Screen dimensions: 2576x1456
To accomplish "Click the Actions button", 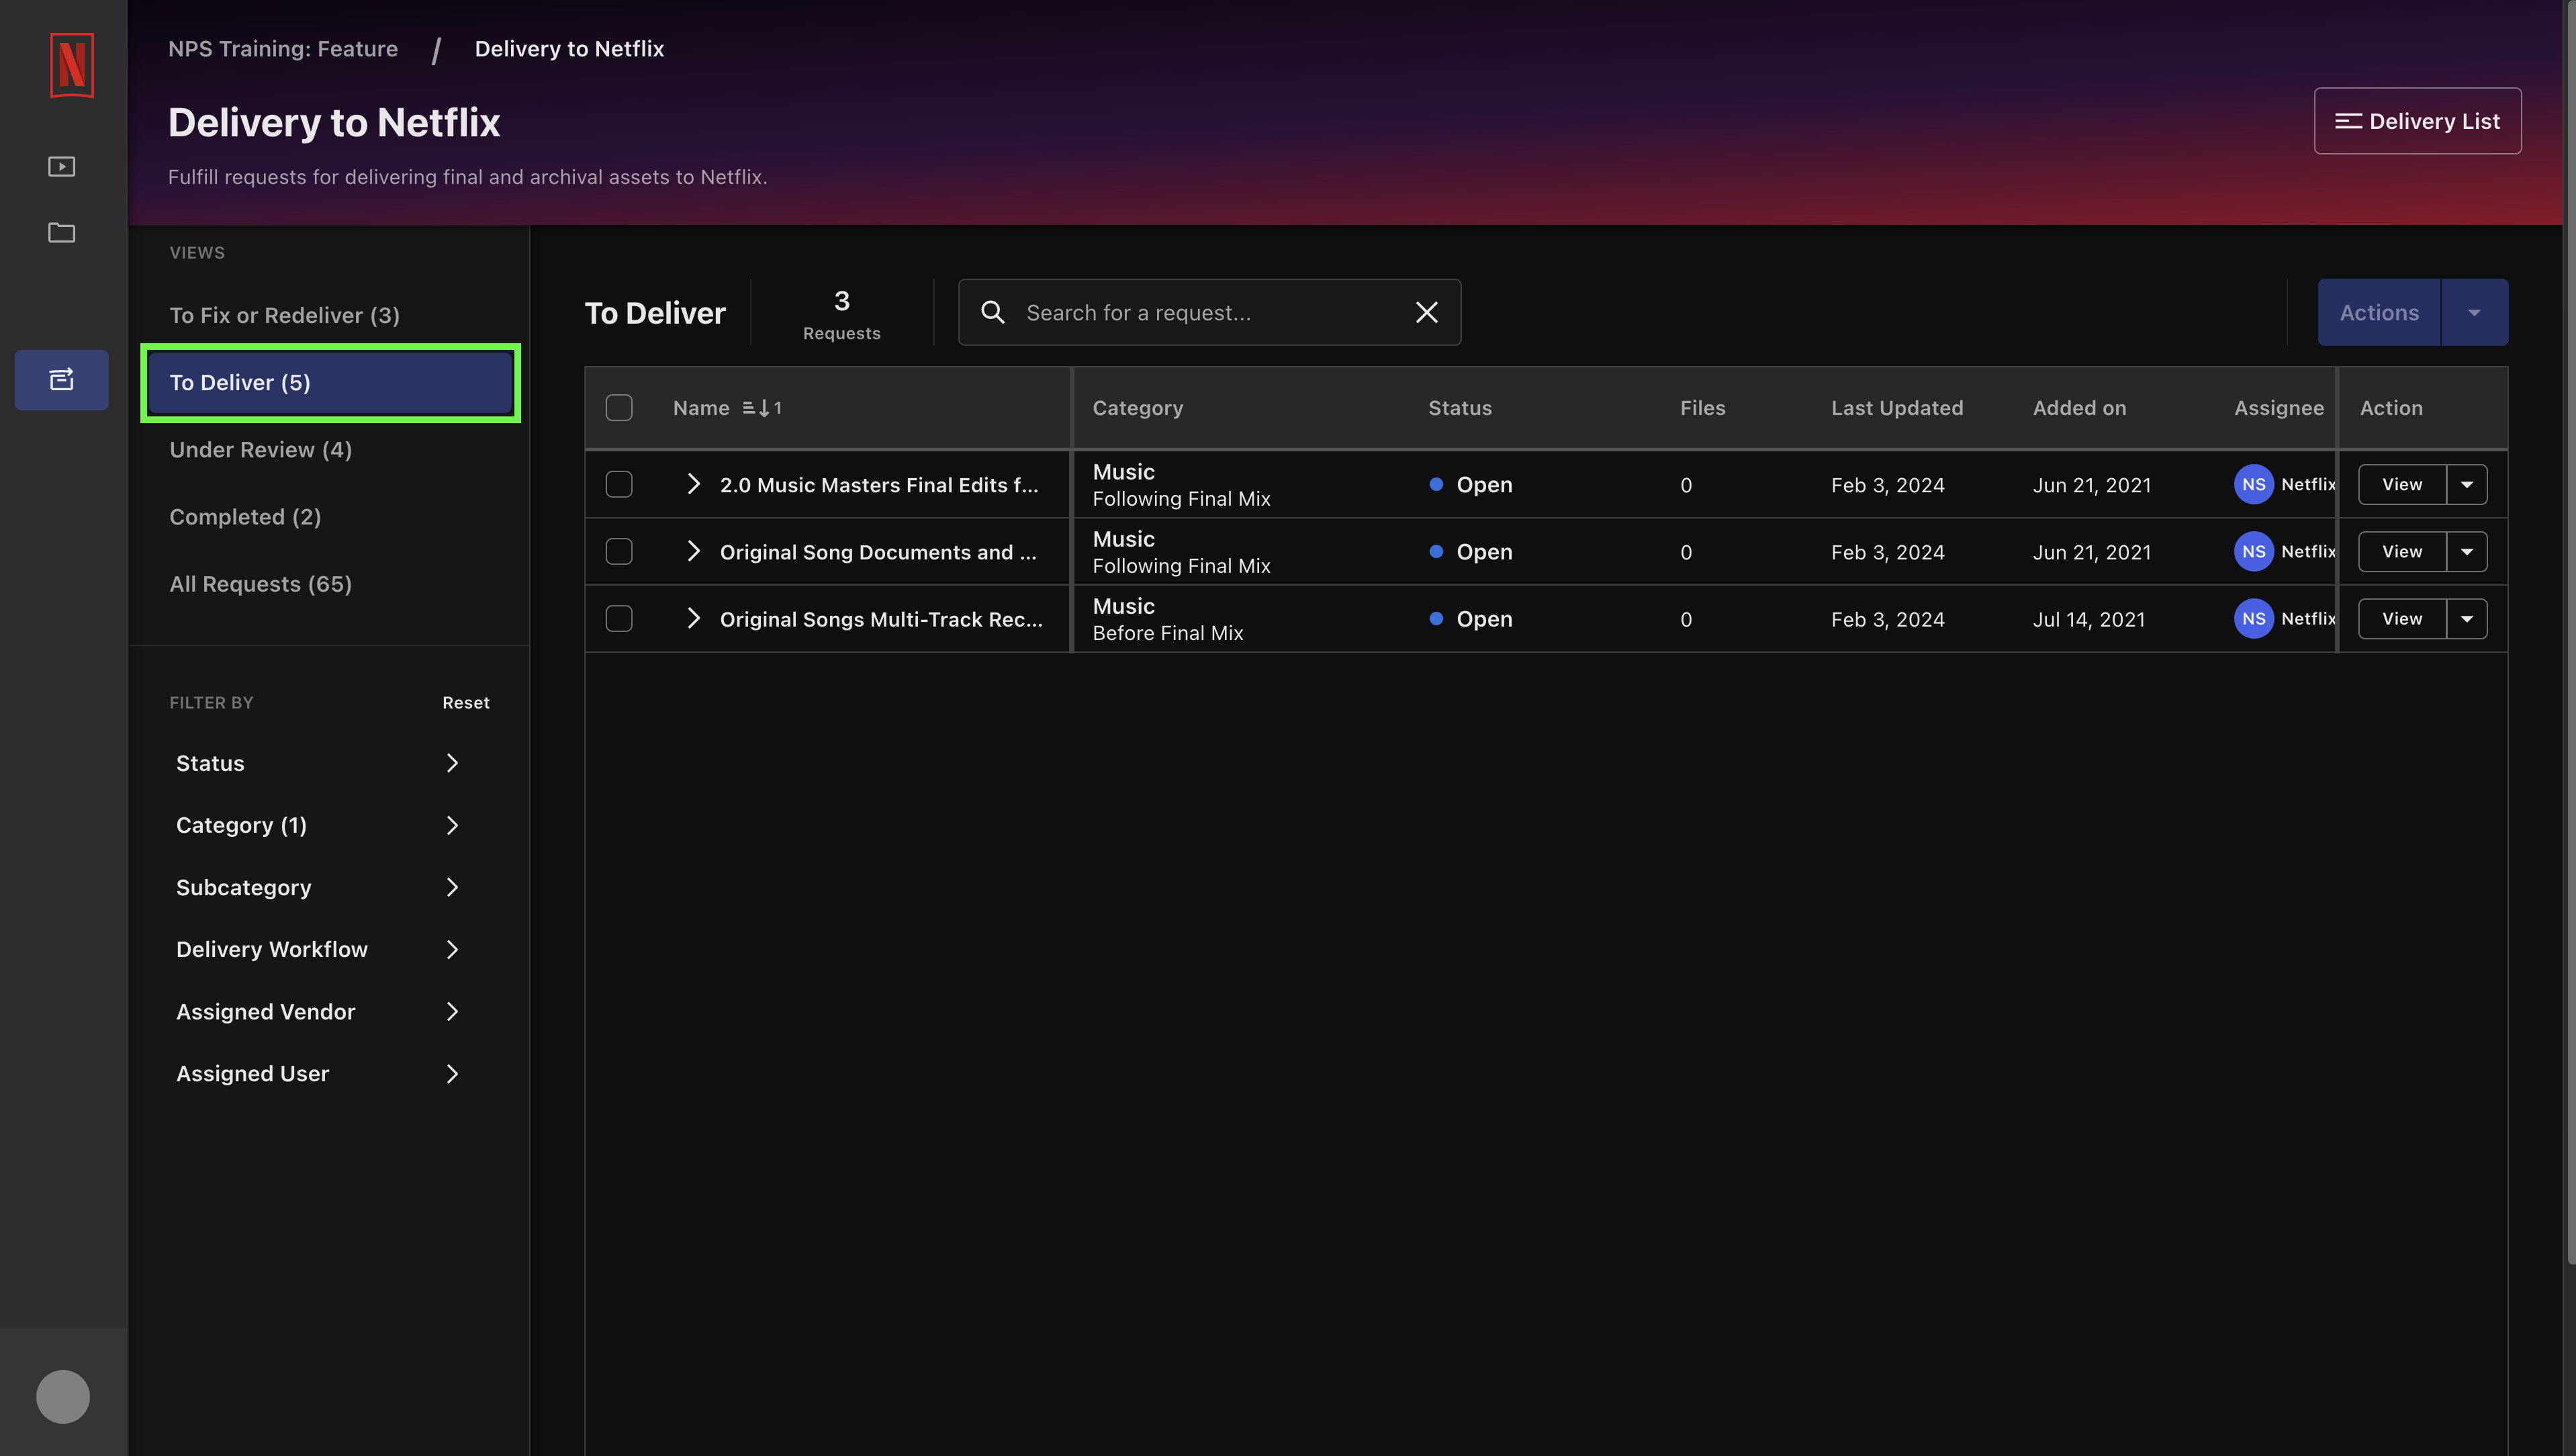I will [x=2379, y=312].
